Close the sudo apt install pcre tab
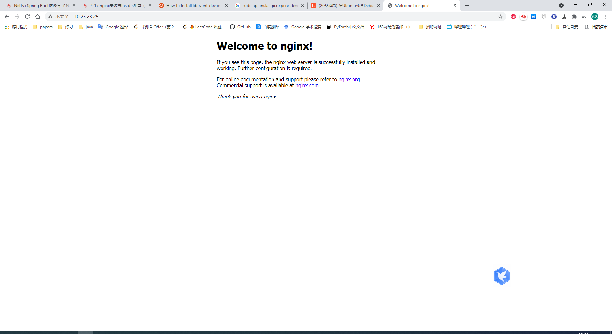Image resolution: width=612 pixels, height=334 pixels. (302, 5)
